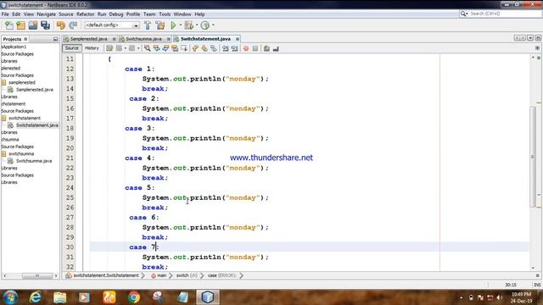
Task: Click the Search (Ctrl+I) field
Action: tap(500, 14)
